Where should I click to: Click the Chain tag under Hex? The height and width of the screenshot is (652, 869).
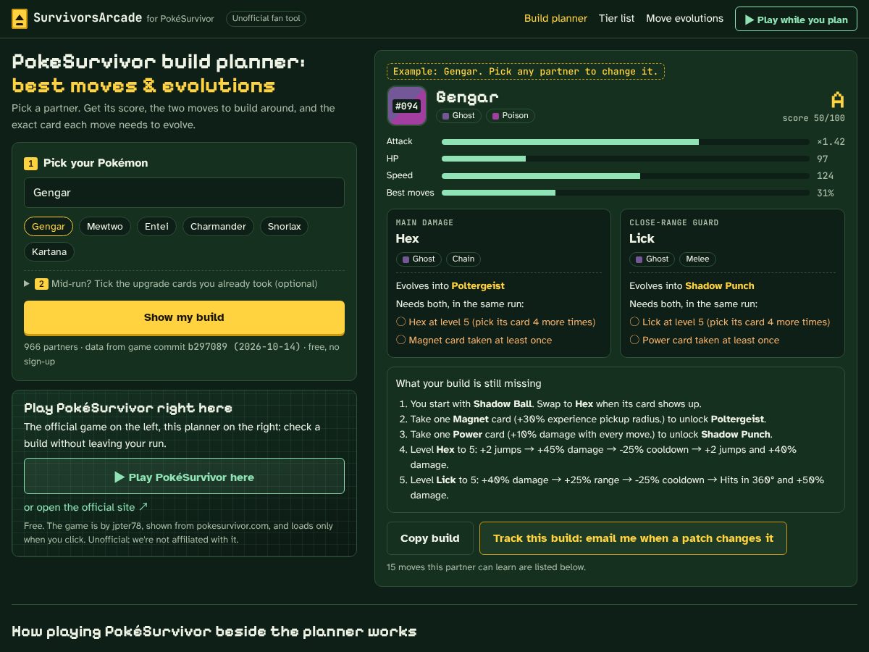(x=463, y=259)
